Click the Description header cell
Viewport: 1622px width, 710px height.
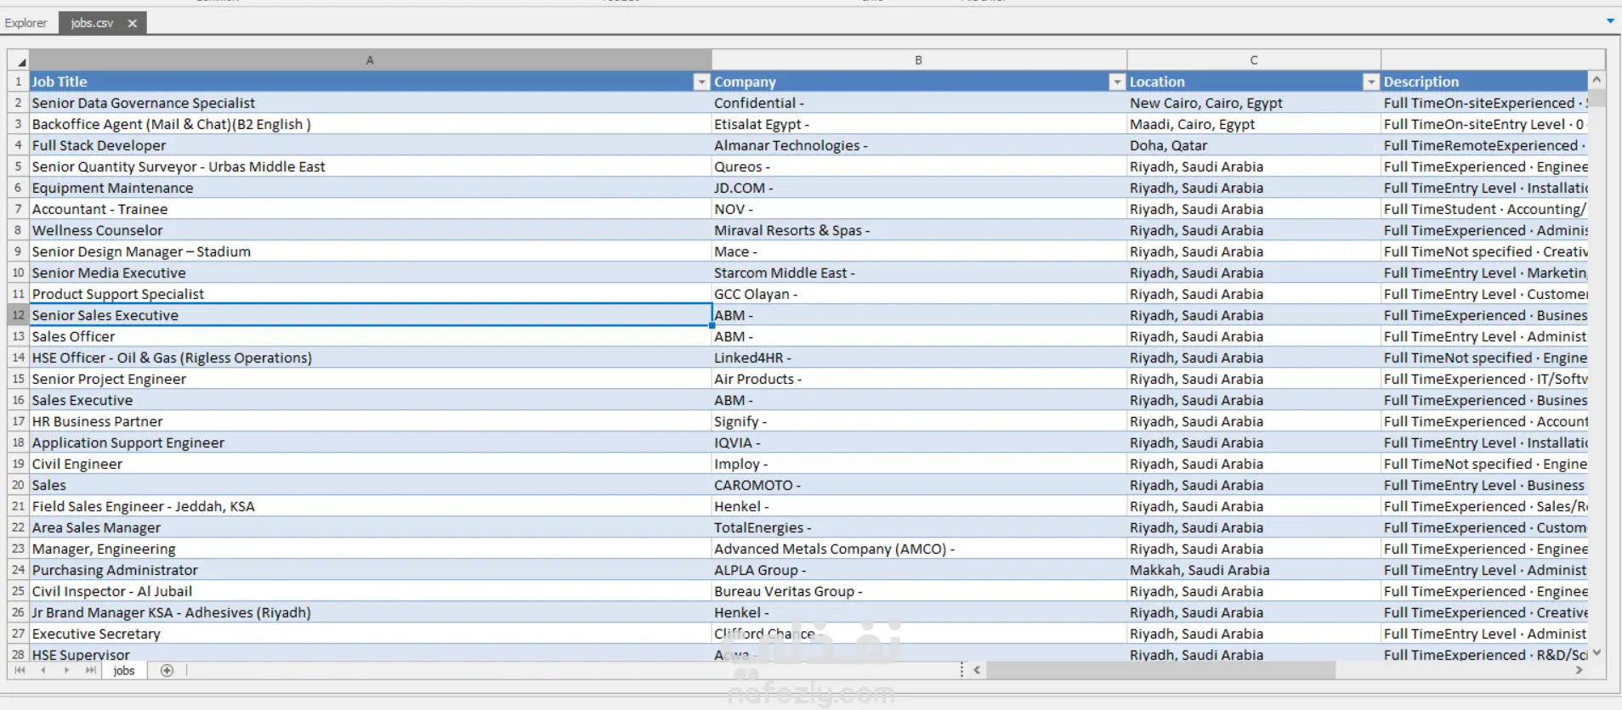click(x=1484, y=82)
